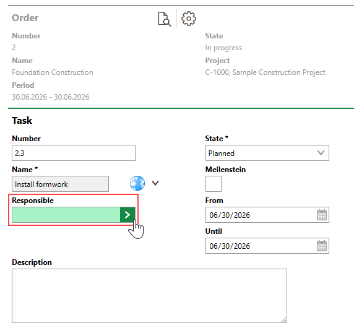The height and width of the screenshot is (333, 354).
Task: Open the order document preview icon
Action: 165,19
